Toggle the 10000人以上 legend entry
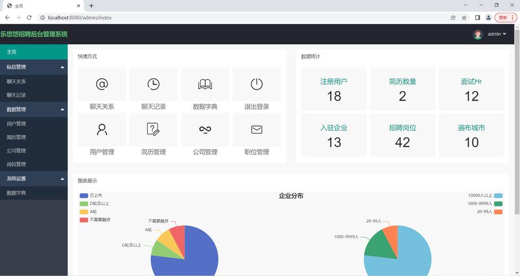Screen dimensions: 520x276 tap(485, 195)
